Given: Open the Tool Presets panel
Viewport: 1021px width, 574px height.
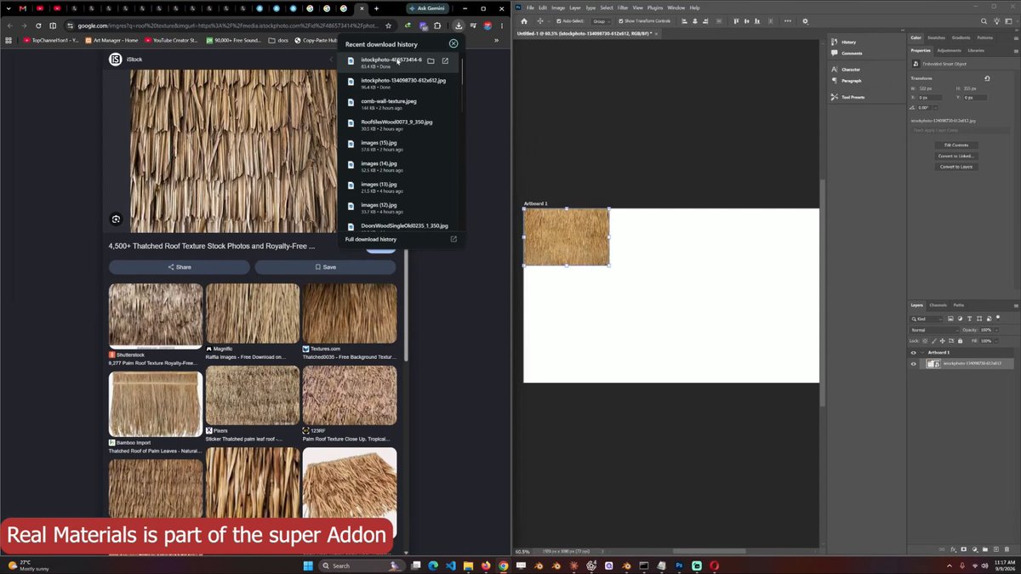Looking at the screenshot, I should coord(853,97).
